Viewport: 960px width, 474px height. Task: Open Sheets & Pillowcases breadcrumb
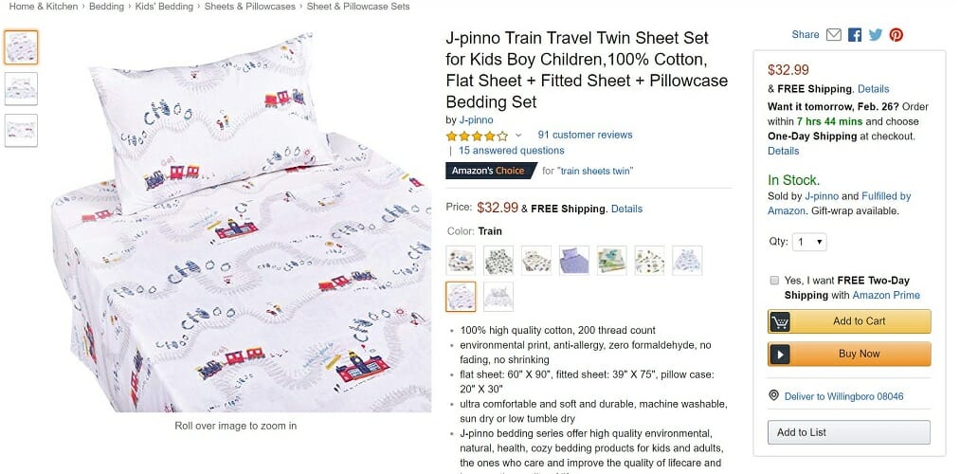click(x=250, y=6)
